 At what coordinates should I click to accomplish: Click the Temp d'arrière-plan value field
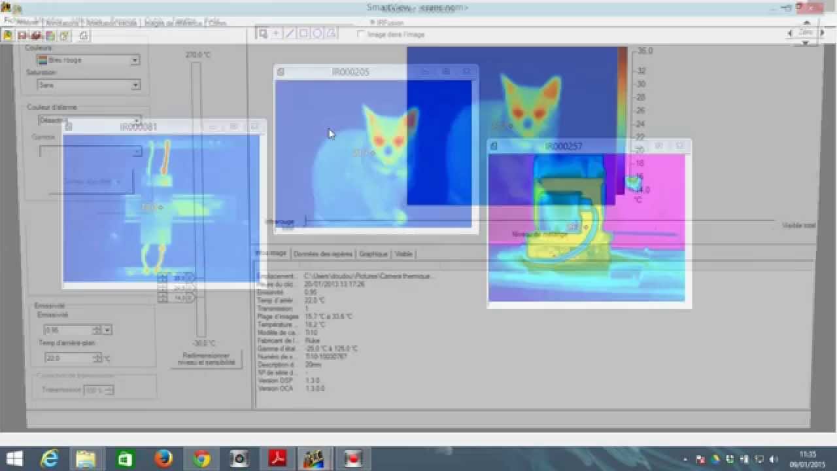click(68, 358)
